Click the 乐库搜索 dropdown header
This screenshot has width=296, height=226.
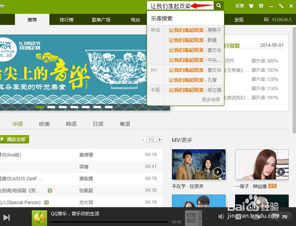pyautogui.click(x=162, y=18)
